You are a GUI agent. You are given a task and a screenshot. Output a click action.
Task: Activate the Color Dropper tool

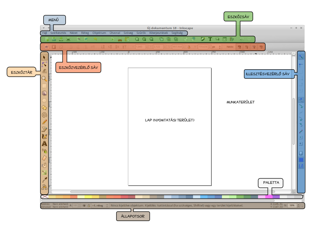click(44, 180)
